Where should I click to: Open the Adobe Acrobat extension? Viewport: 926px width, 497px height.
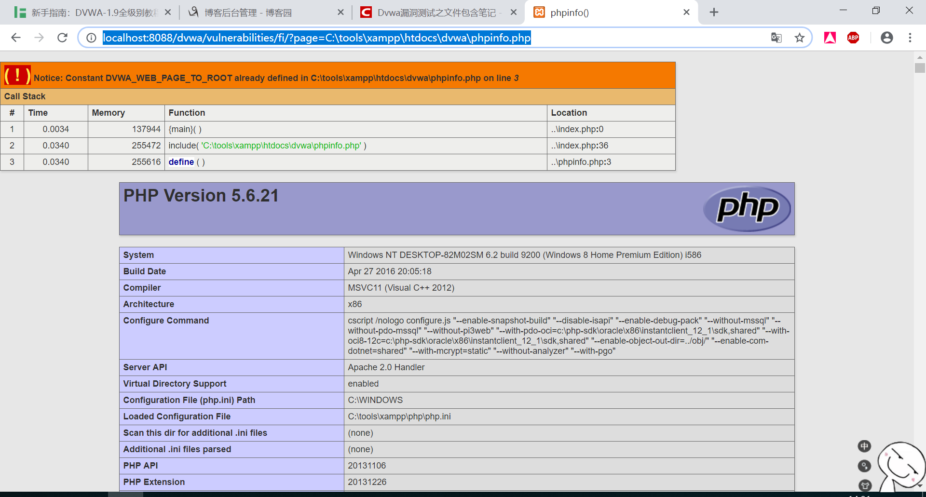tap(830, 38)
